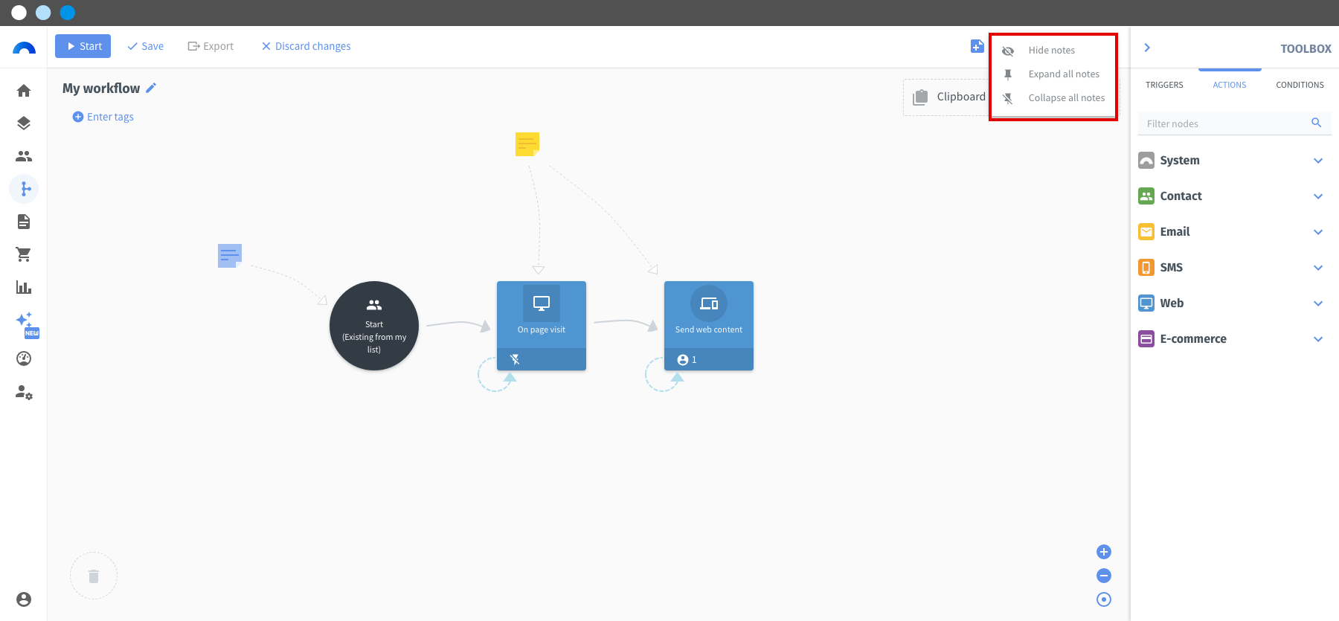The image size is (1339, 621).
Task: Switch to the TRIGGERS tab
Action: point(1164,85)
